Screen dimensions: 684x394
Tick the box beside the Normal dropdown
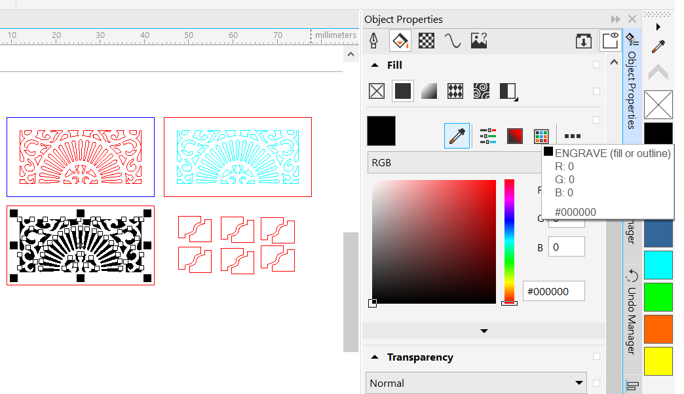(596, 383)
